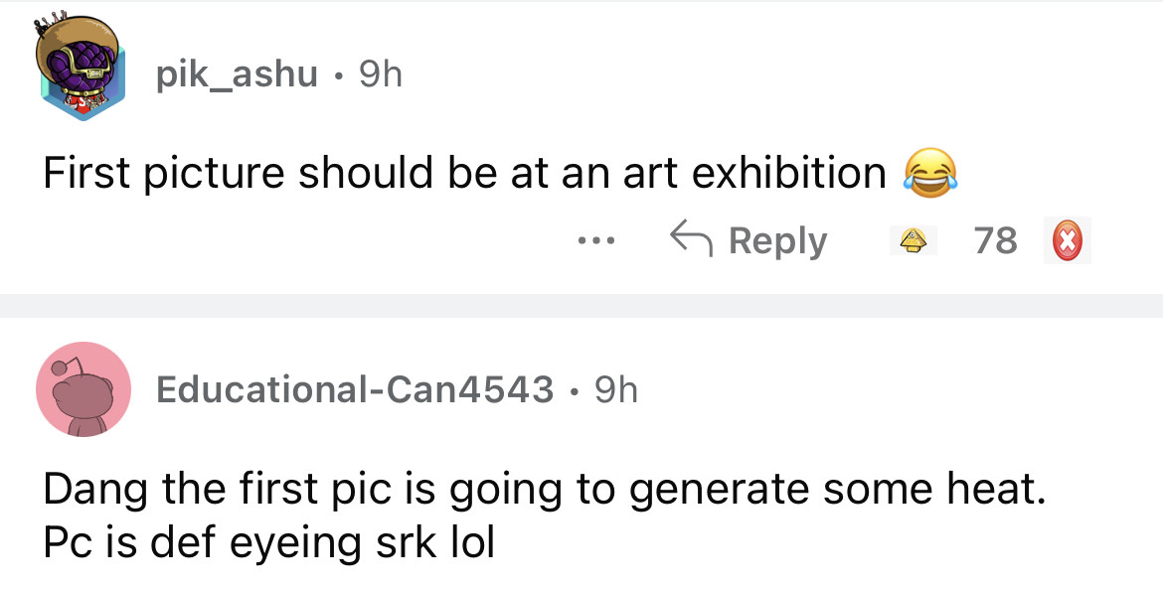Click the laughing-crying emoji in the comment
The height and width of the screenshot is (590, 1163).
929,173
